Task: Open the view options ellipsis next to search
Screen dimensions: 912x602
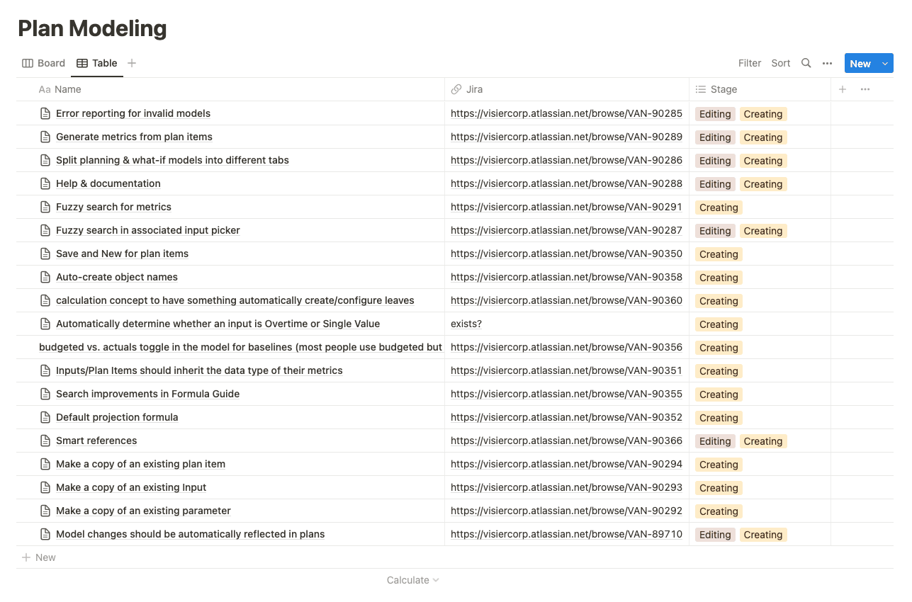Action: pyautogui.click(x=827, y=63)
